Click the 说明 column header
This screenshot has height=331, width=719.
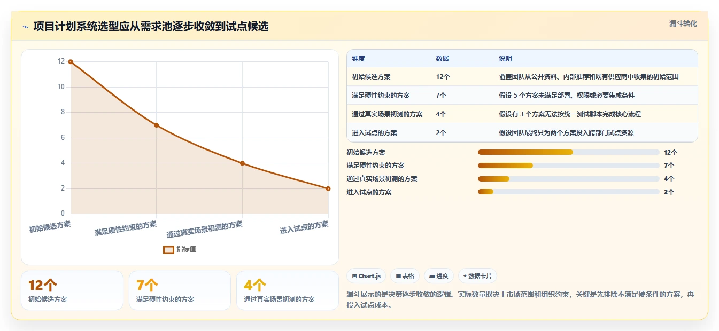[x=505, y=58]
